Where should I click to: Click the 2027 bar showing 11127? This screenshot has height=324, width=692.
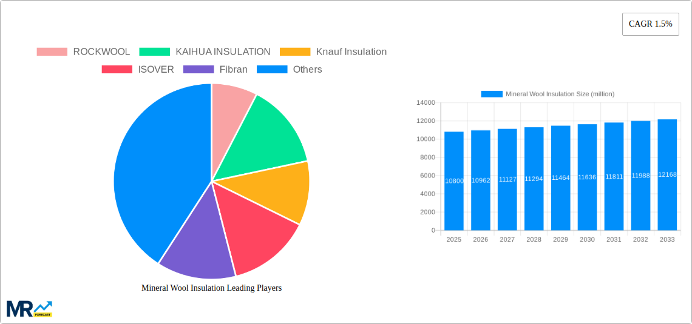507,180
